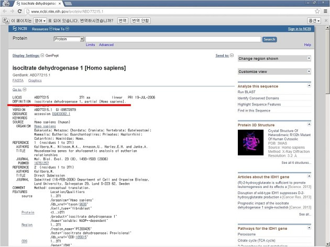Click the NCBI logo
Viewport: 330px width, 247px height.
20,29
